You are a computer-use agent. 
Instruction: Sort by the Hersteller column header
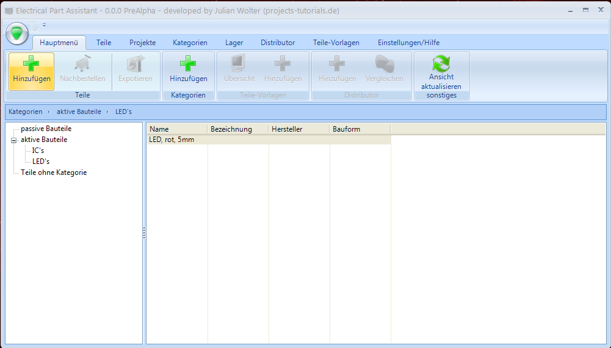[x=299, y=129]
